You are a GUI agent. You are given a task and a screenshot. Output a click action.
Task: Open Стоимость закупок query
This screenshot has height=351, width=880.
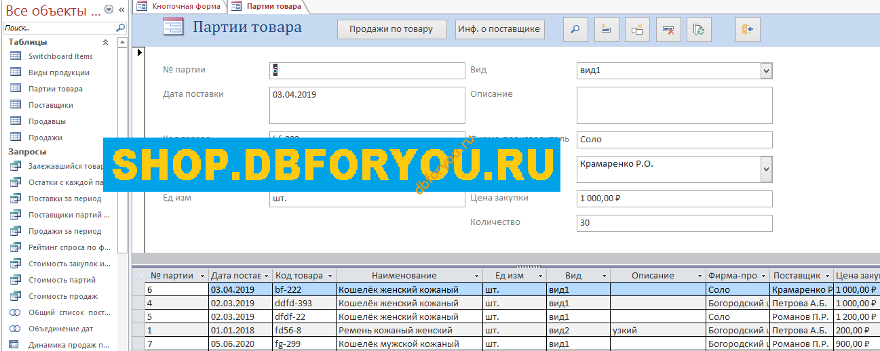[69, 264]
